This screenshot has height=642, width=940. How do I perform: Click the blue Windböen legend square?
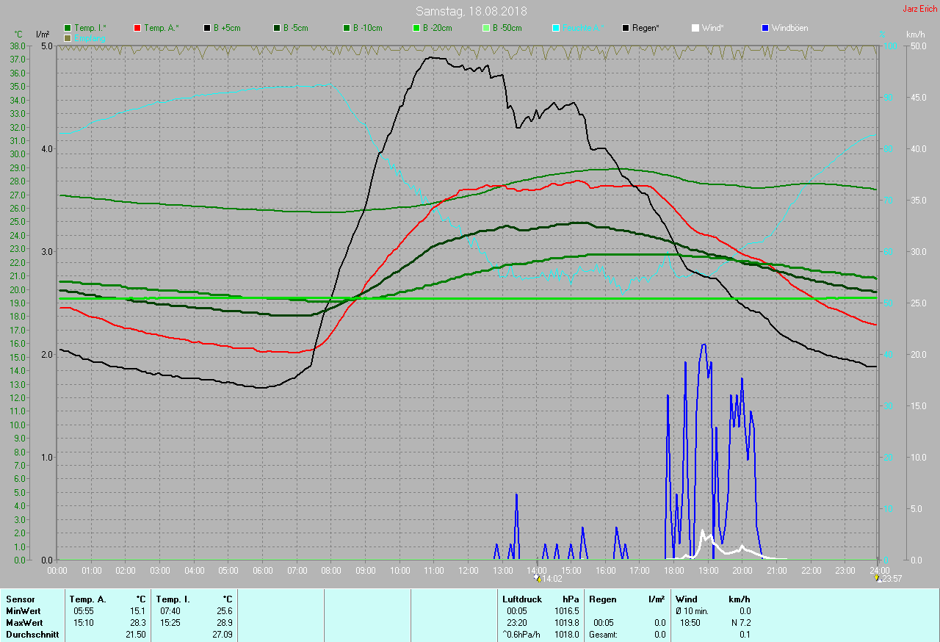765,28
